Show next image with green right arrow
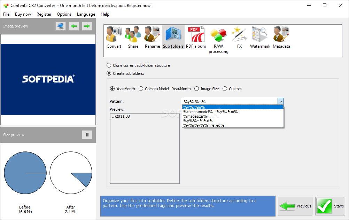This screenshot has height=220, width=349. click(87, 26)
